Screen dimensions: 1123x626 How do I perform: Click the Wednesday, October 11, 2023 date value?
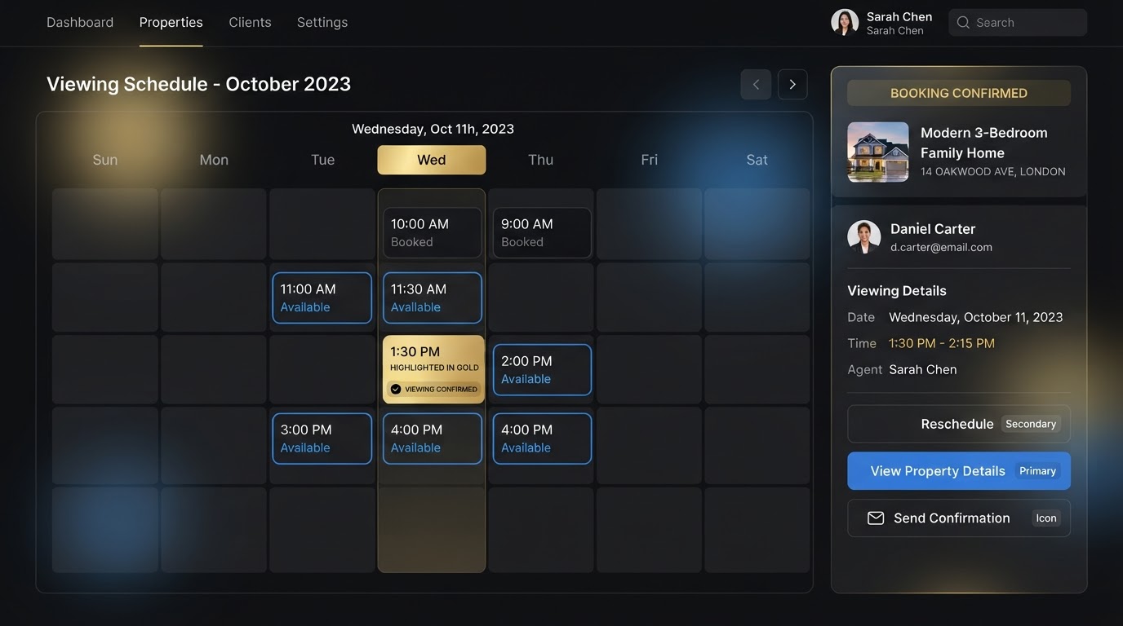point(976,318)
